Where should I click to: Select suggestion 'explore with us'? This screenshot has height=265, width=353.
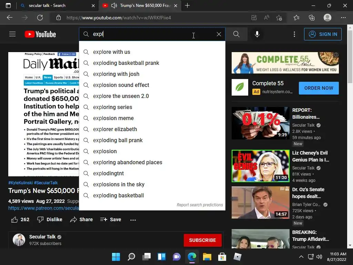point(152,52)
